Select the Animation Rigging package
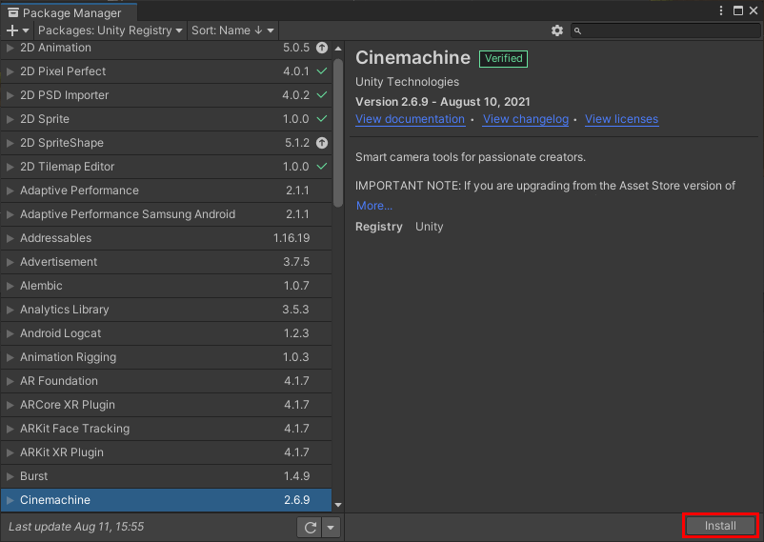The height and width of the screenshot is (542, 764). pos(166,357)
